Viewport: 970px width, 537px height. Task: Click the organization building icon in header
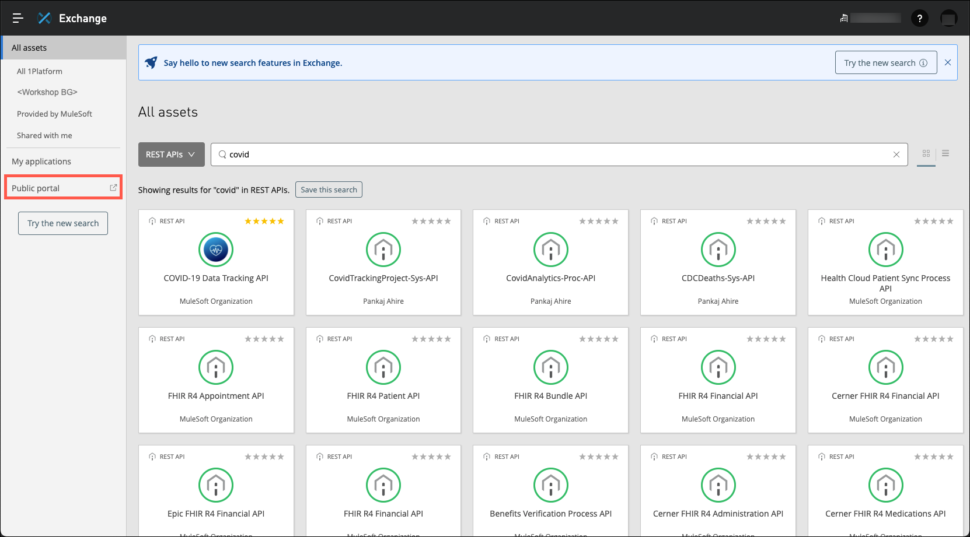coord(844,18)
